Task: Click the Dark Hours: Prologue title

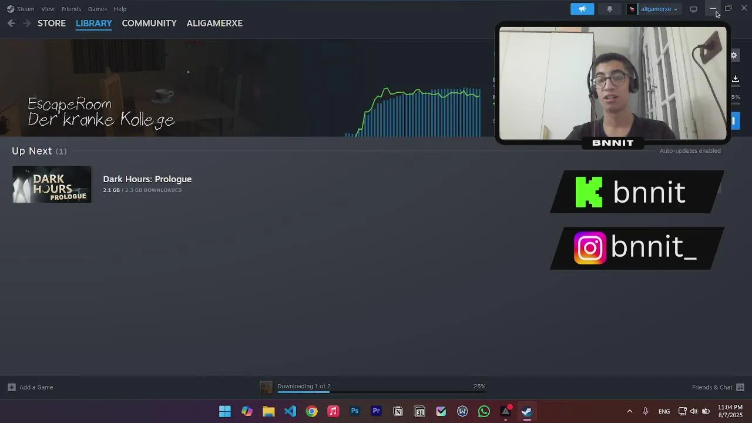Action: 147,179
